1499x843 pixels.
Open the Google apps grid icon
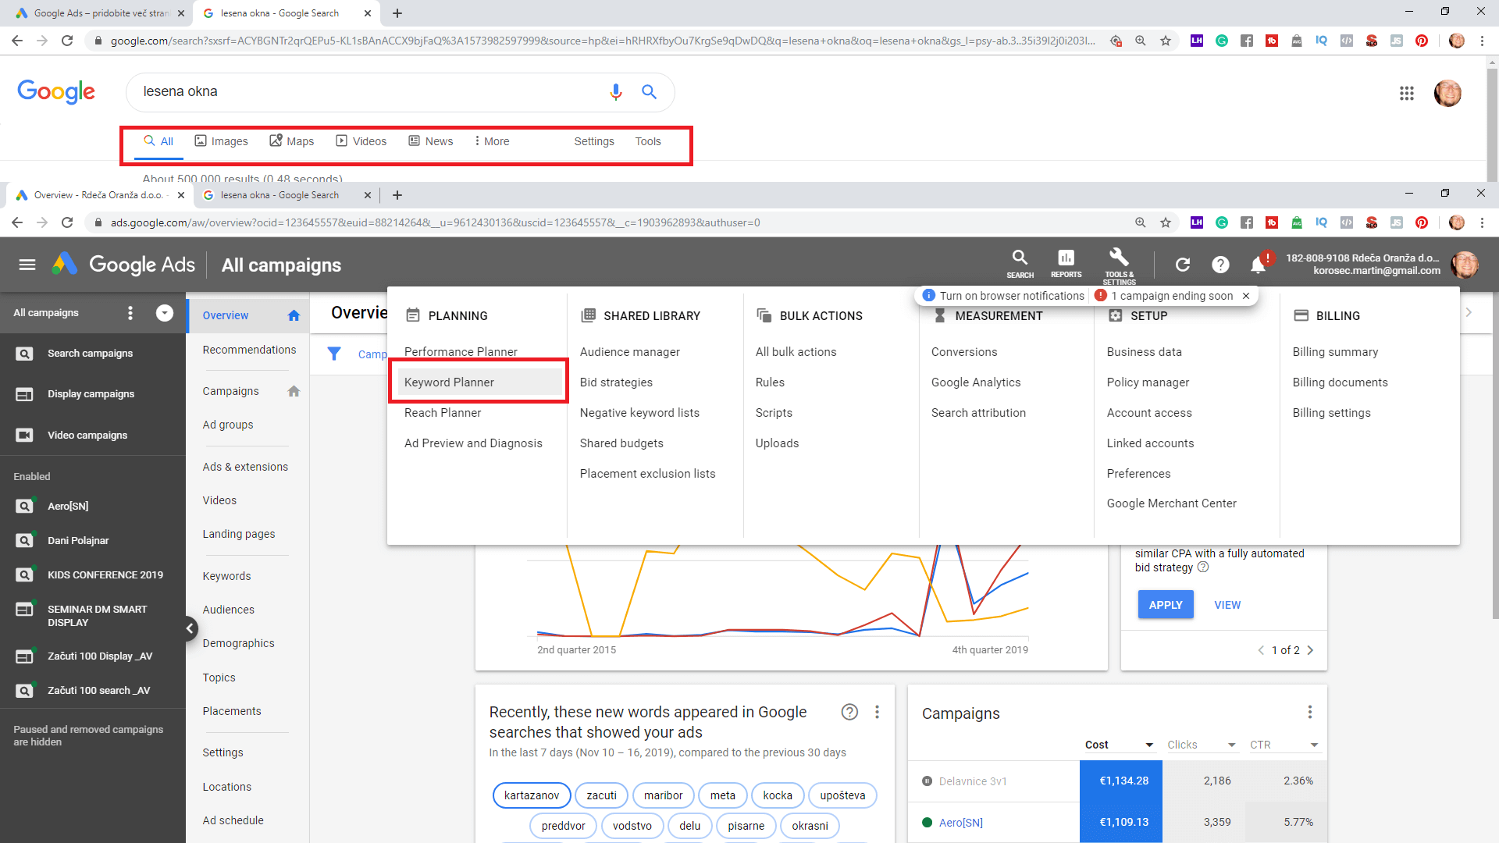click(1407, 94)
